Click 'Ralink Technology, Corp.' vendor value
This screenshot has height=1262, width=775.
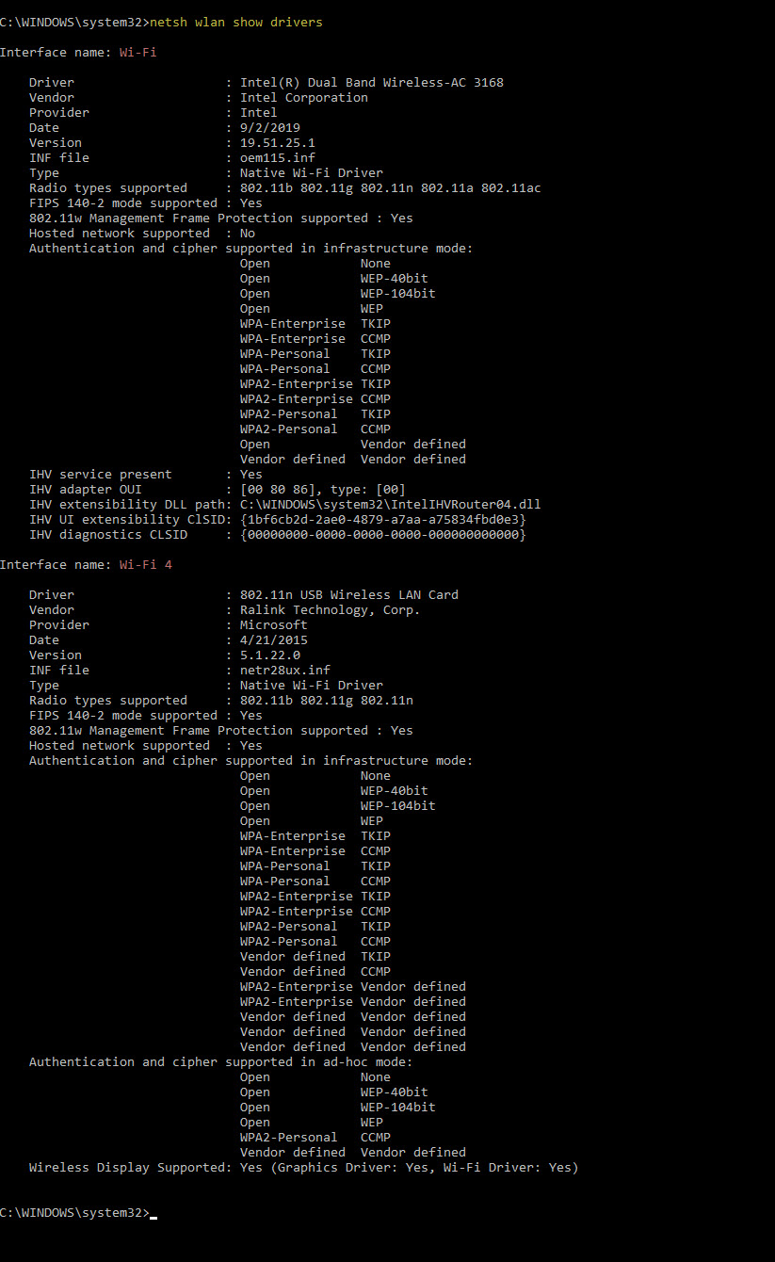pyautogui.click(x=330, y=609)
